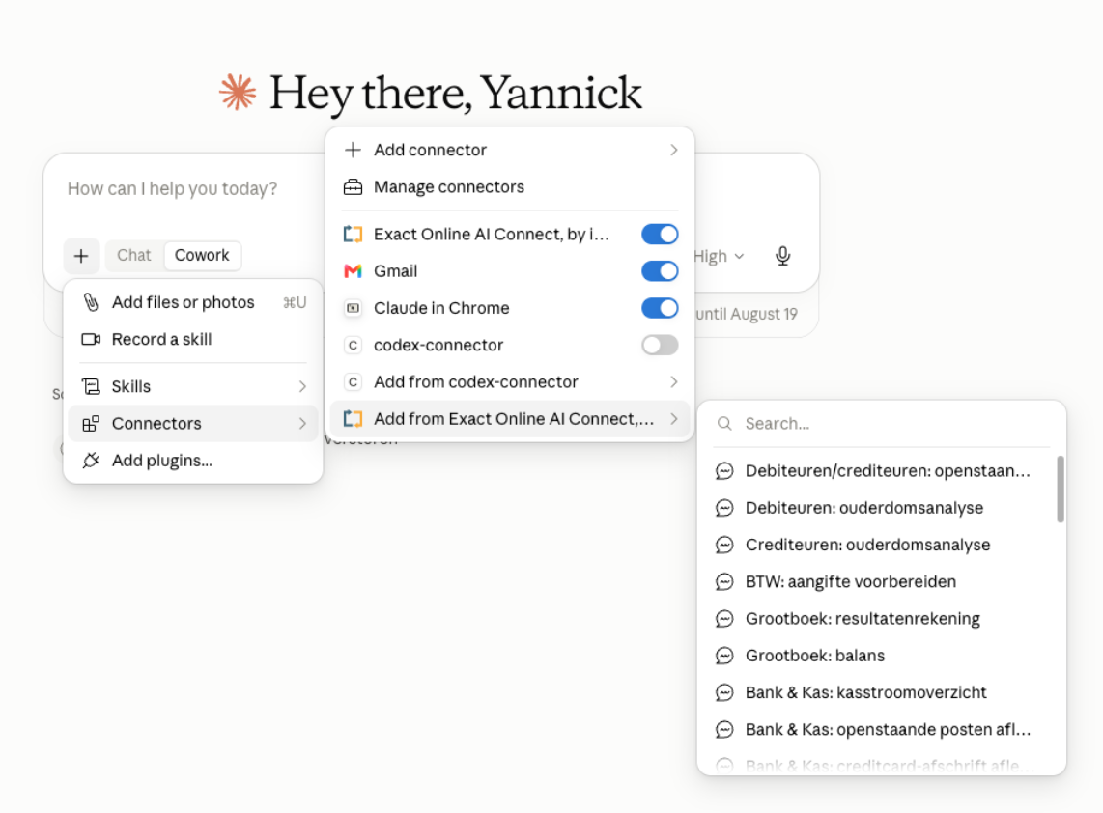Click the Add plugins plug icon
The image size is (1103, 813).
pyautogui.click(x=91, y=460)
